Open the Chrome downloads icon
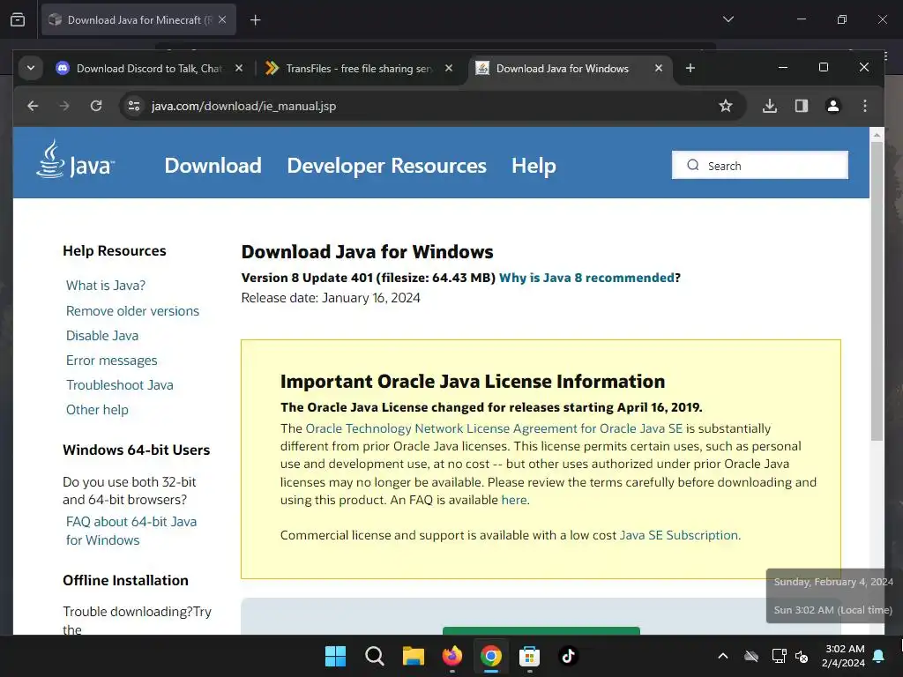The height and width of the screenshot is (677, 903). (769, 106)
